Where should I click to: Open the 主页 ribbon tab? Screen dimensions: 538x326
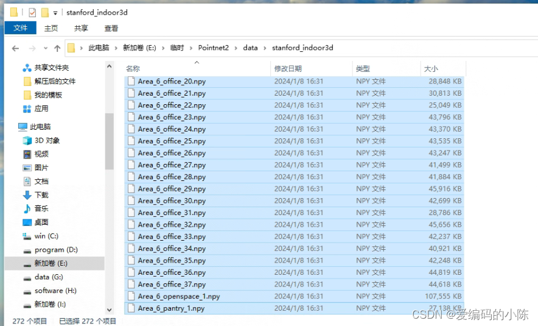point(51,28)
